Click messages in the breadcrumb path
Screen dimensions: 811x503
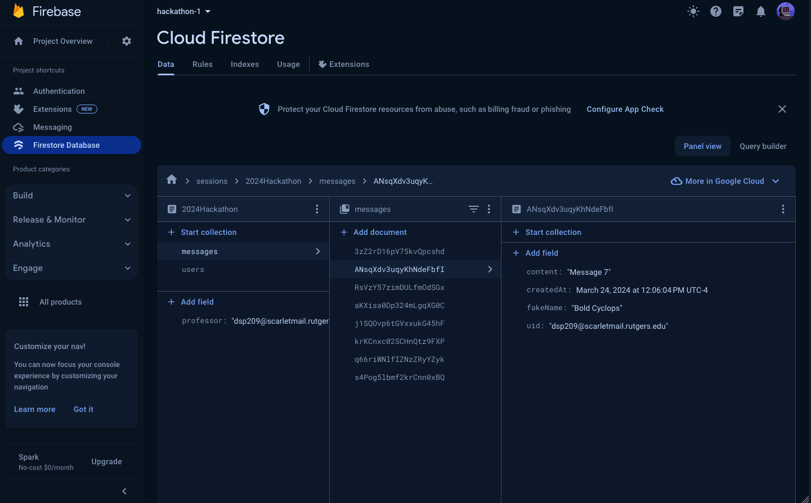point(338,181)
